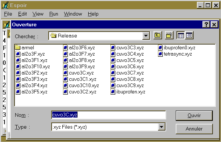Image resolution: width=221 pixels, height=142 pixels.
Task: Select file cuvo3C10.xyz
Action: [x=81, y=86]
